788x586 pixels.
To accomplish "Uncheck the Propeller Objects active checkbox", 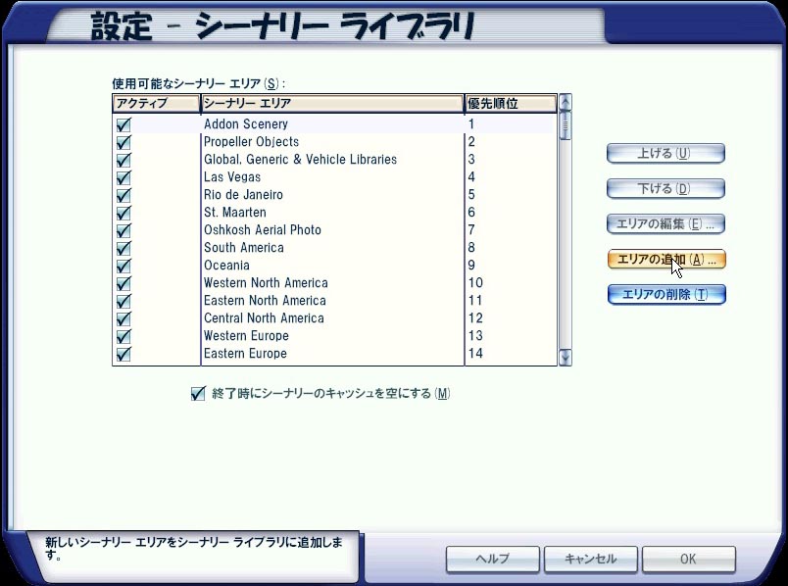I will [x=123, y=142].
